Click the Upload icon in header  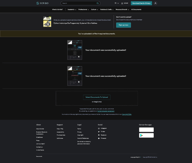(122, 3)
